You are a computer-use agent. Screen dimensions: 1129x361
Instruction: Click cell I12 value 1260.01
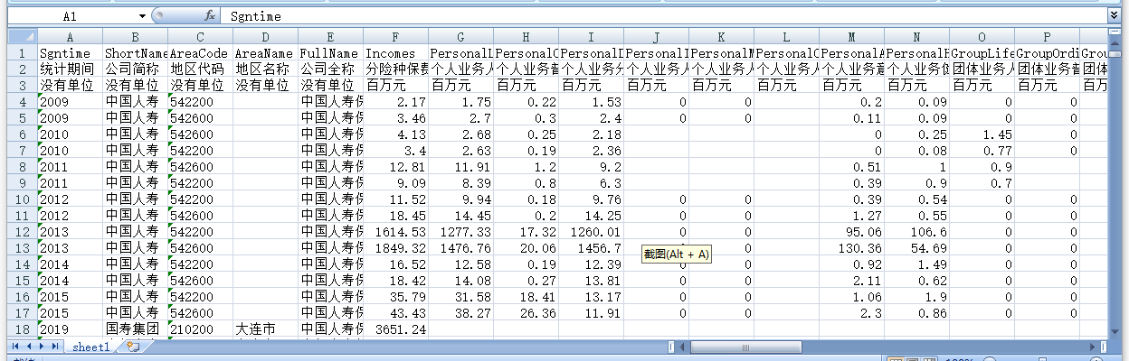tap(592, 232)
